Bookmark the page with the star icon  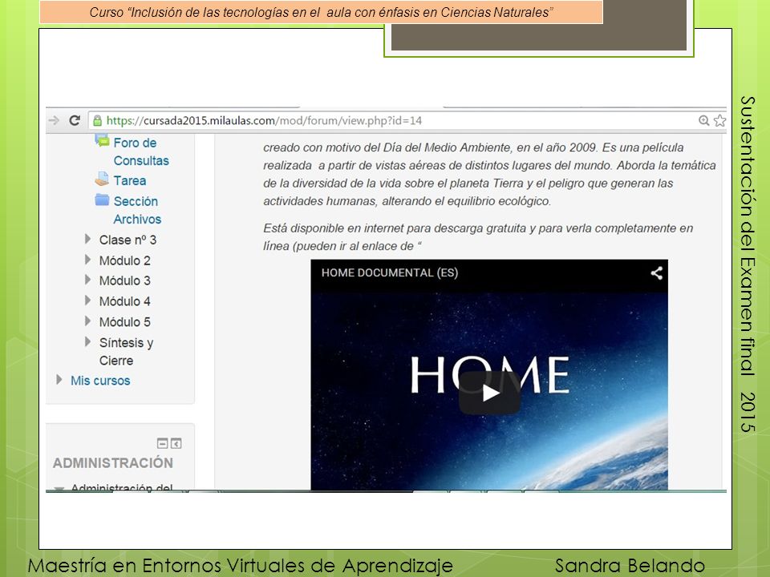point(719,121)
